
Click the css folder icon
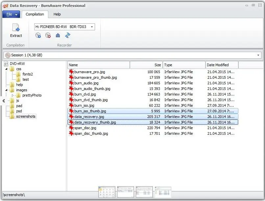(x=12, y=69)
